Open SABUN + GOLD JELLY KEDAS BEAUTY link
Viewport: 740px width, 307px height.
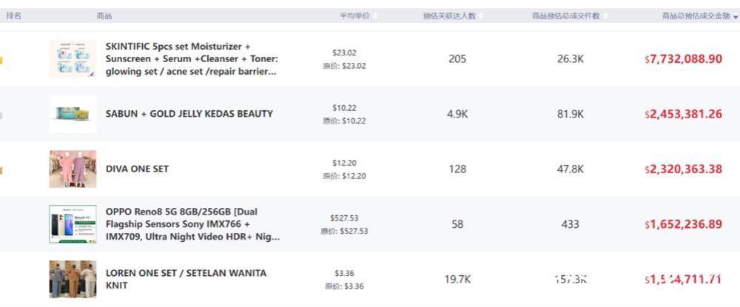coord(189,114)
